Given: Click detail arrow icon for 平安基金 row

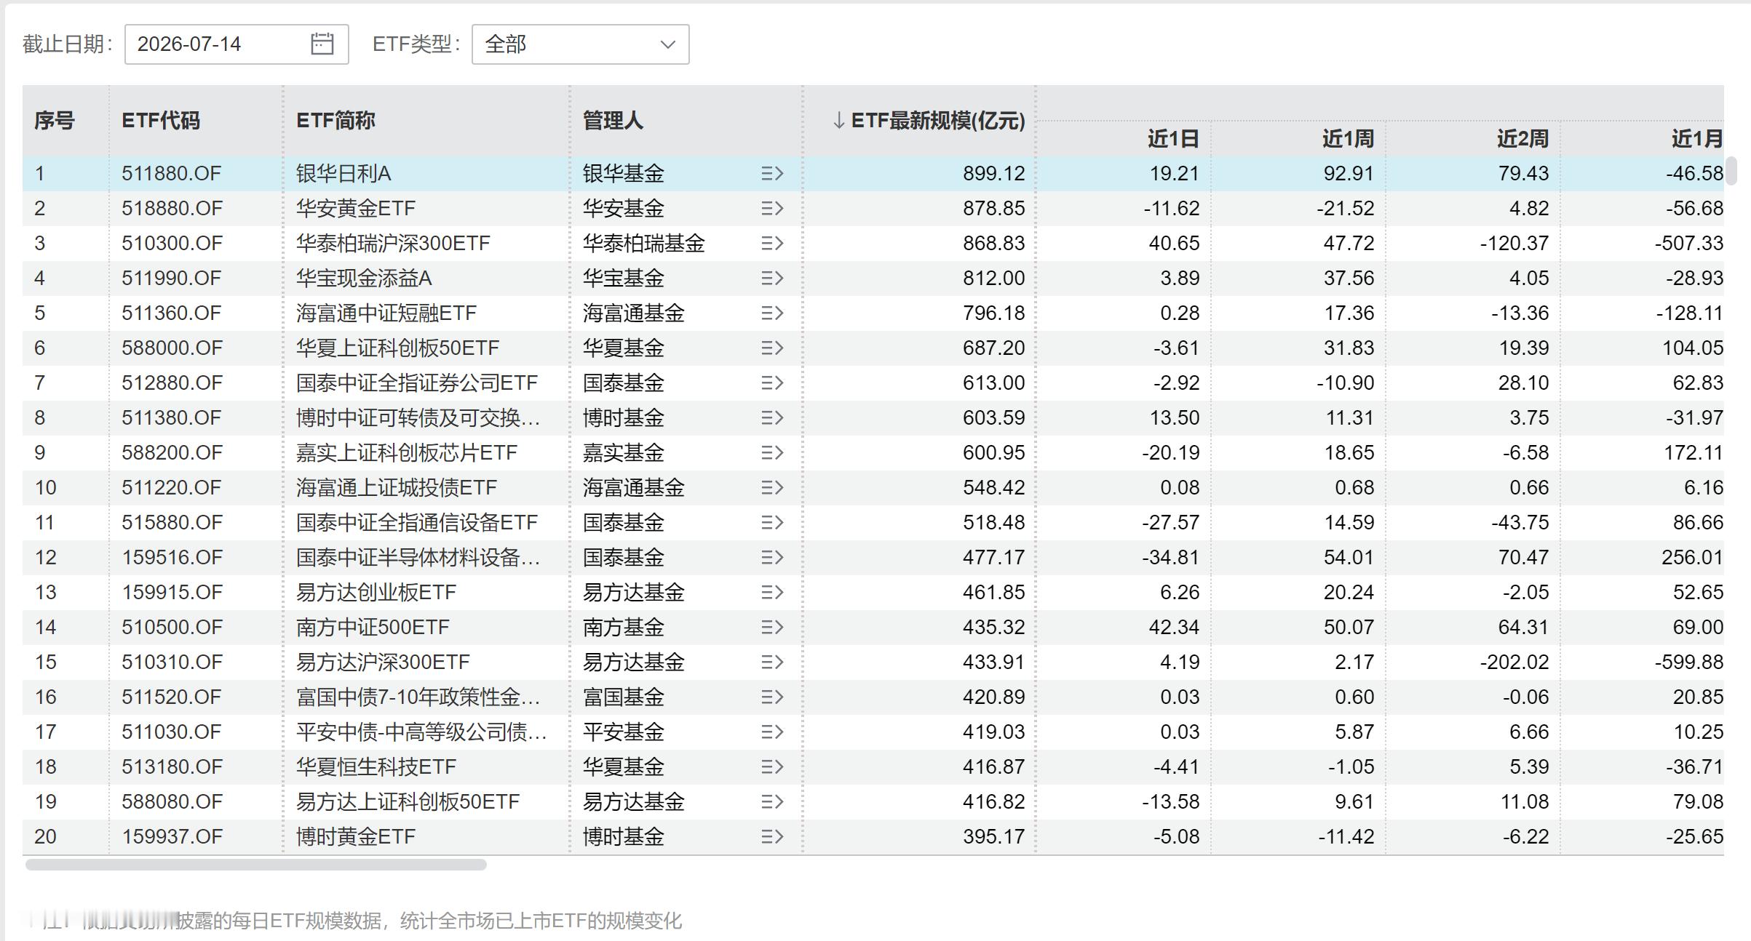Looking at the screenshot, I should (772, 732).
